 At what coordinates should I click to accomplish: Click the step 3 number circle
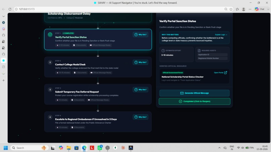(x=50, y=90)
